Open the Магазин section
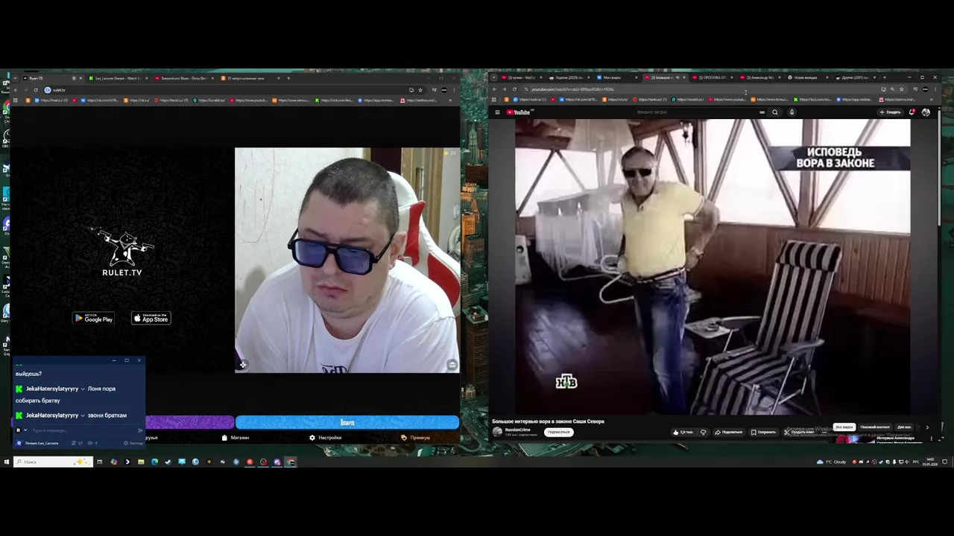This screenshot has width=954, height=536. click(236, 438)
